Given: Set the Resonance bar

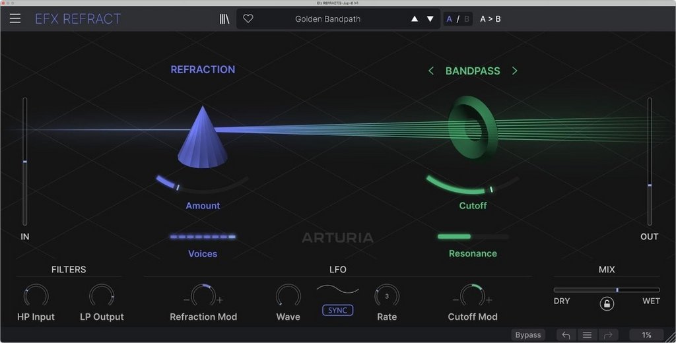Looking at the screenshot, I should pyautogui.click(x=473, y=237).
